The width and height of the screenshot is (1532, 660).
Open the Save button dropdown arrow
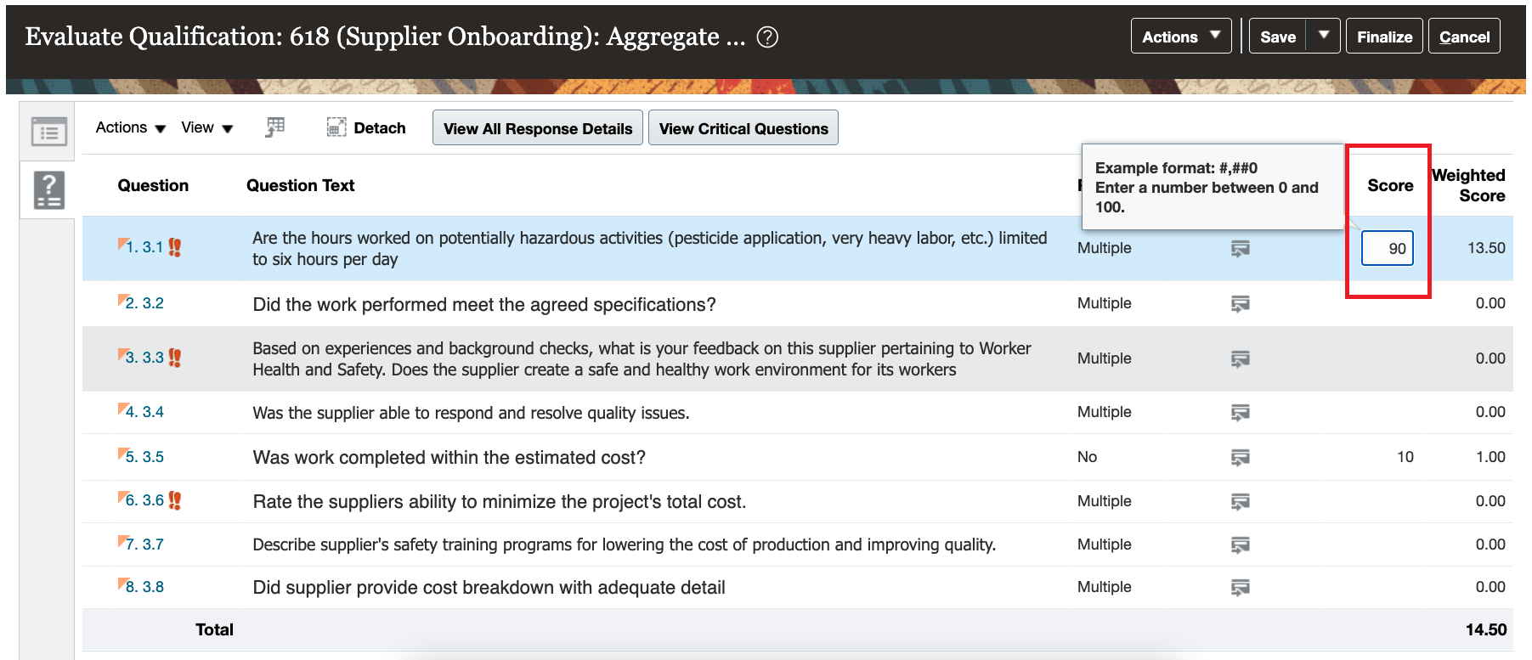[x=1324, y=37]
